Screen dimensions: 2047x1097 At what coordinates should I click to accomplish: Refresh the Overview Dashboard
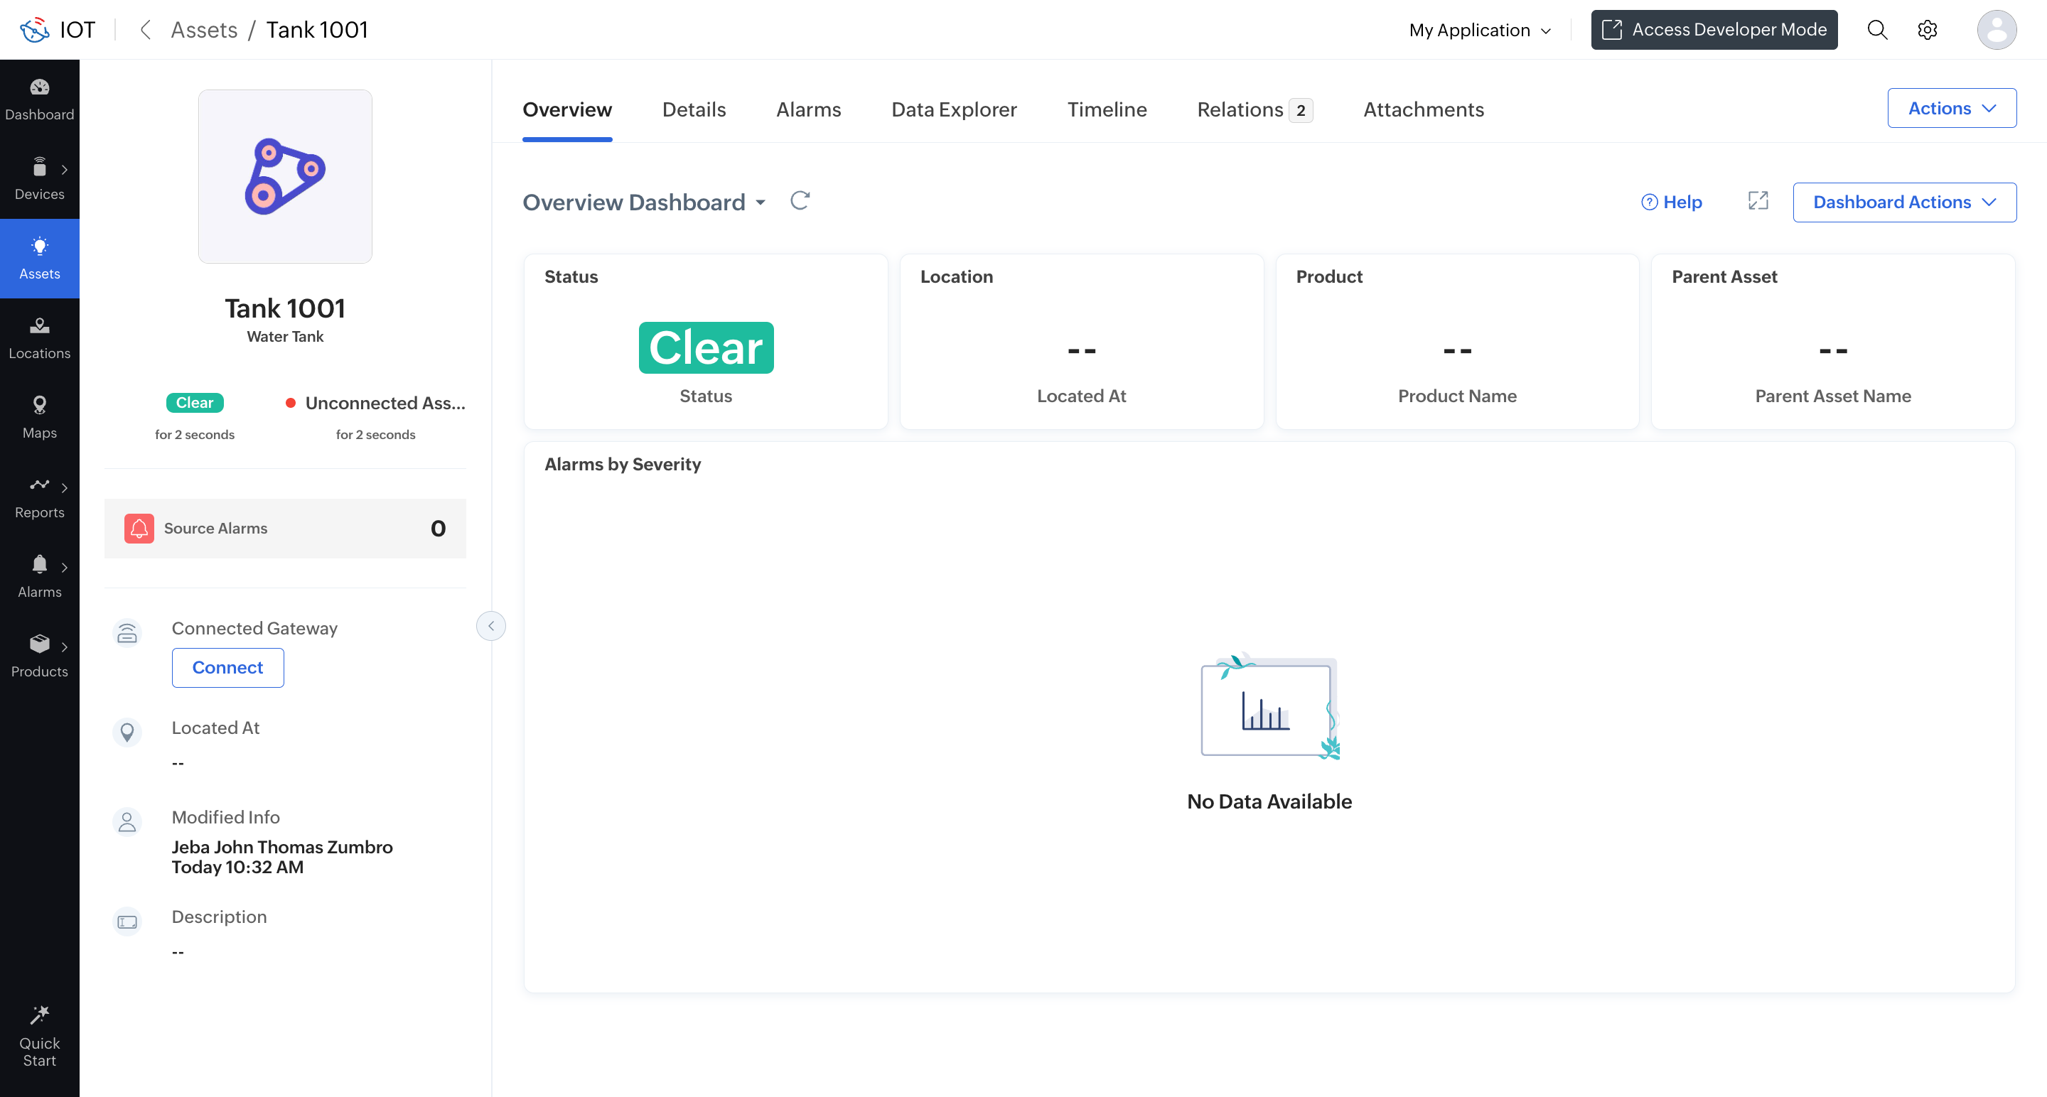[x=800, y=201]
